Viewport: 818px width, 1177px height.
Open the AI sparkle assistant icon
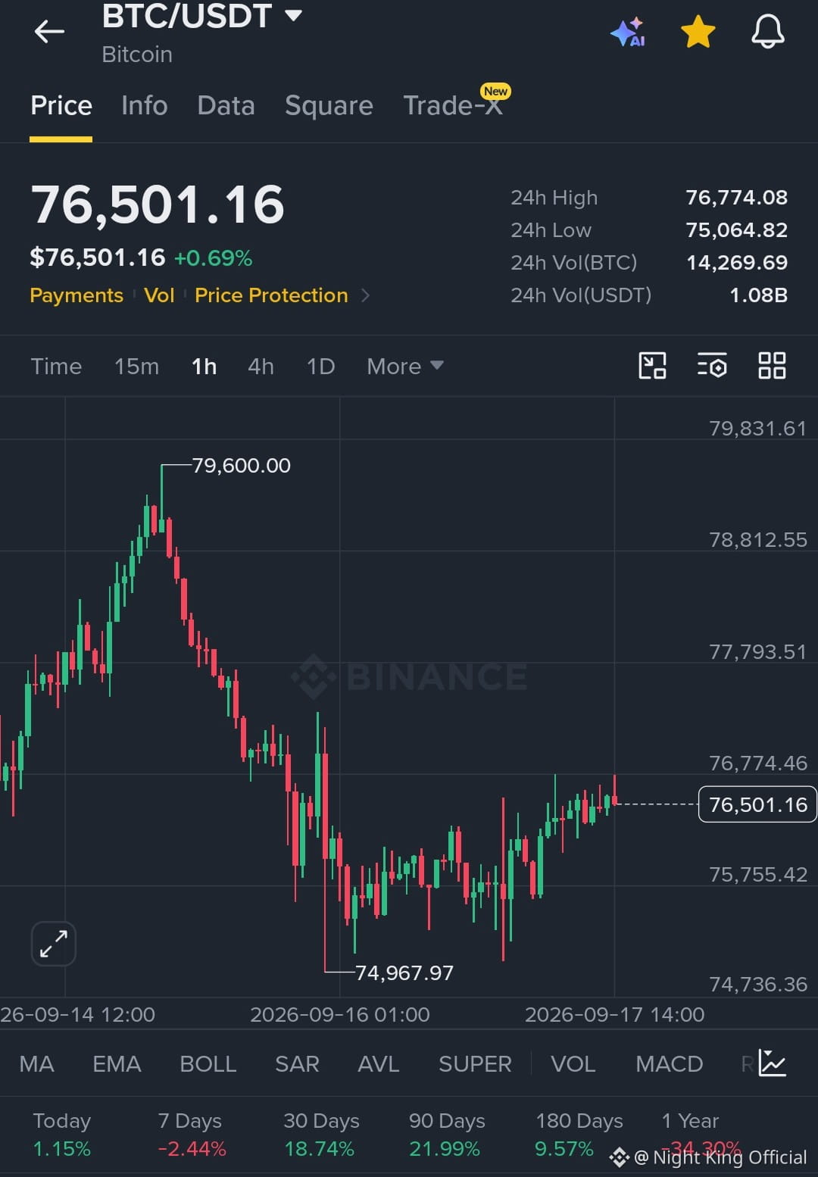coord(628,32)
